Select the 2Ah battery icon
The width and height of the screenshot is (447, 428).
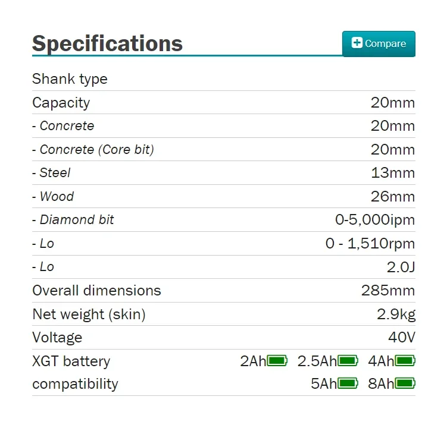[x=277, y=361]
